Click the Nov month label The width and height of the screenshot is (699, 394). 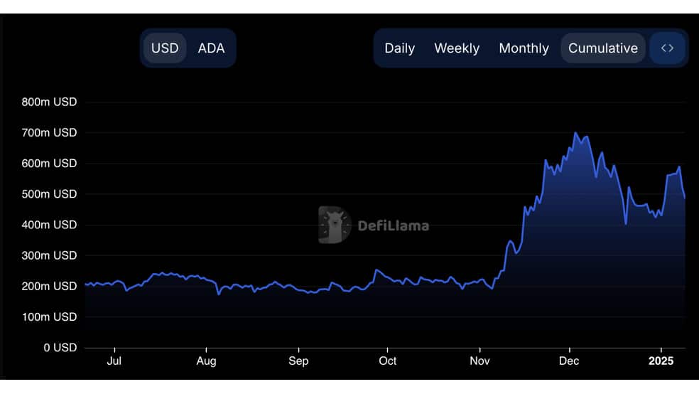click(x=479, y=361)
